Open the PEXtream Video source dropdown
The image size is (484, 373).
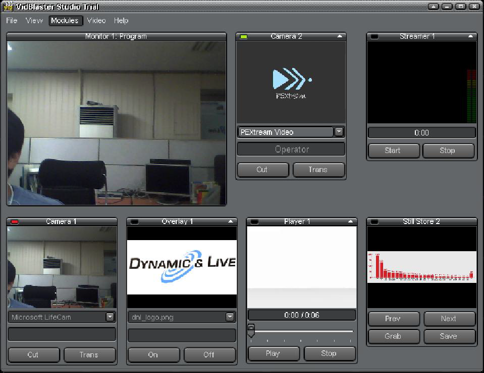tap(339, 132)
